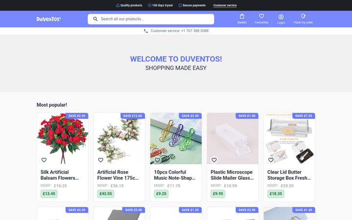Click the Duventos logo
The width and height of the screenshot is (352, 220).
pyautogui.click(x=49, y=19)
